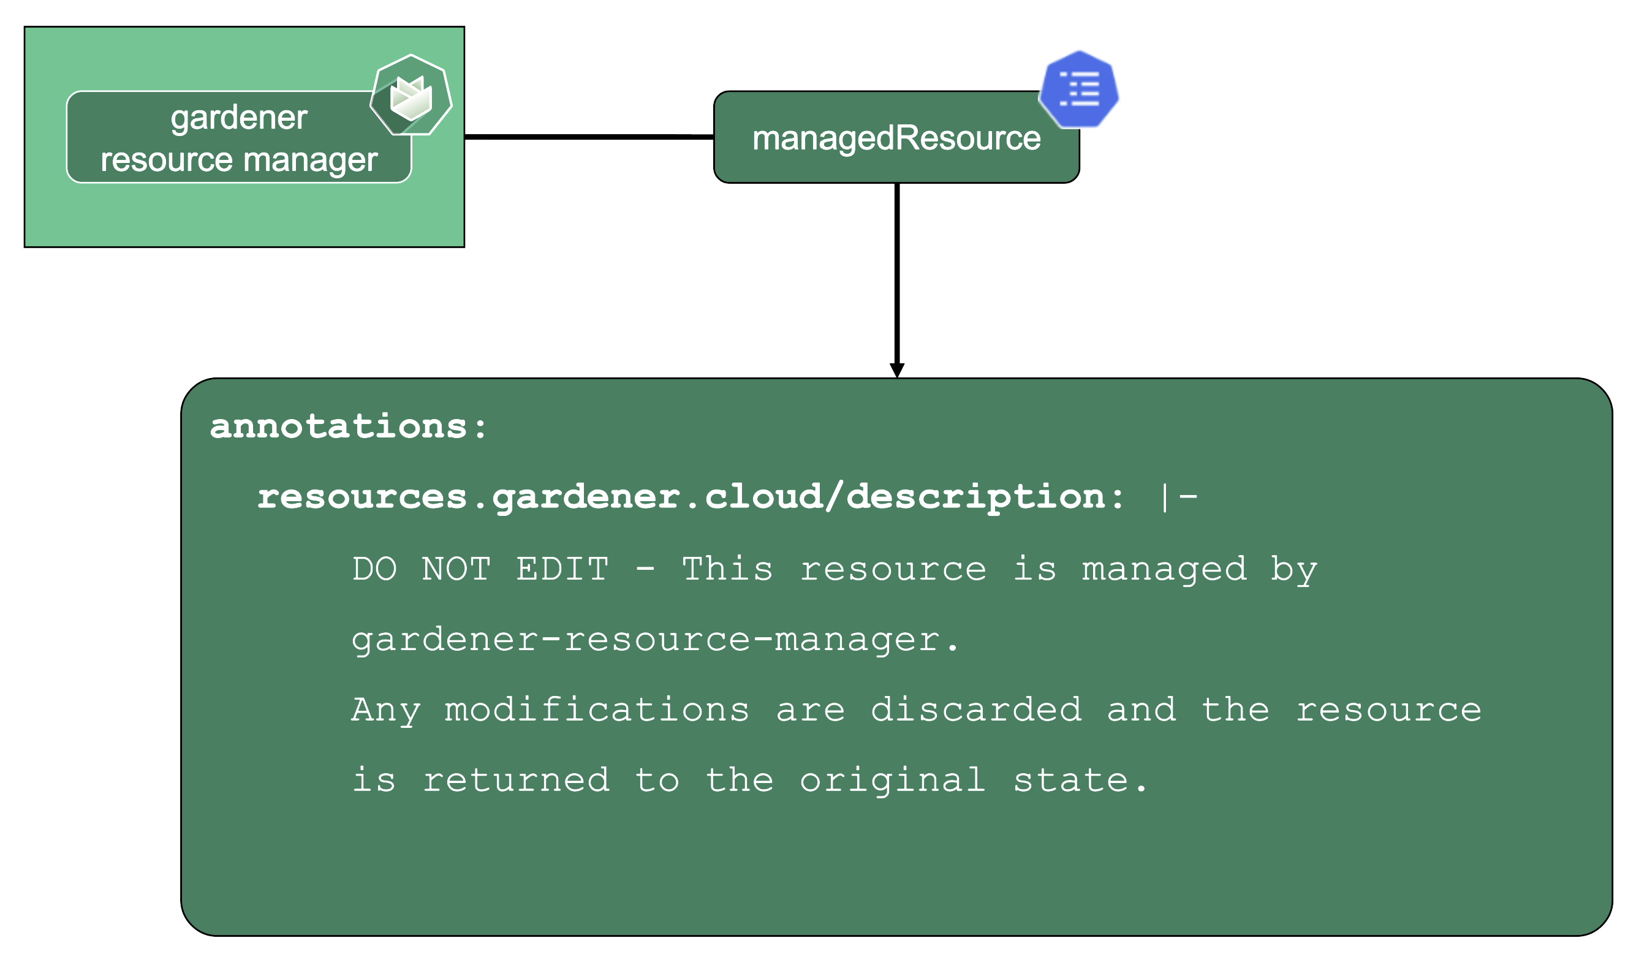1639x965 pixels.
Task: Select the white list lines inside the blue badge
Action: [x=1081, y=89]
